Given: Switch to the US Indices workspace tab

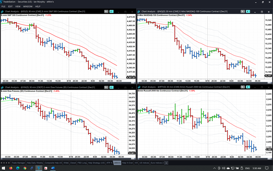Looking at the screenshot, I should point(144,163).
